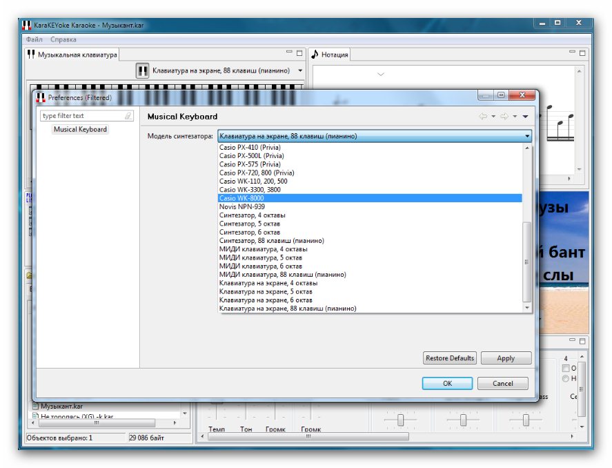Screen dimensions: 612x468
Task: Choose Casio WK-3300, 3800 option
Action: (x=370, y=190)
